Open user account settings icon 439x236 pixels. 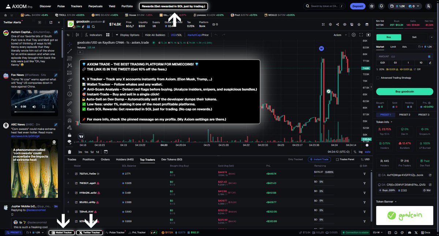point(428,6)
